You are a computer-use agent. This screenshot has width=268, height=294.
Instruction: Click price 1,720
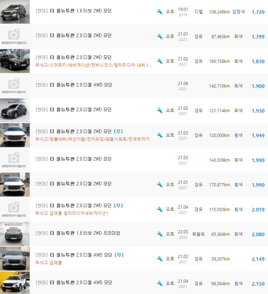[258, 12]
